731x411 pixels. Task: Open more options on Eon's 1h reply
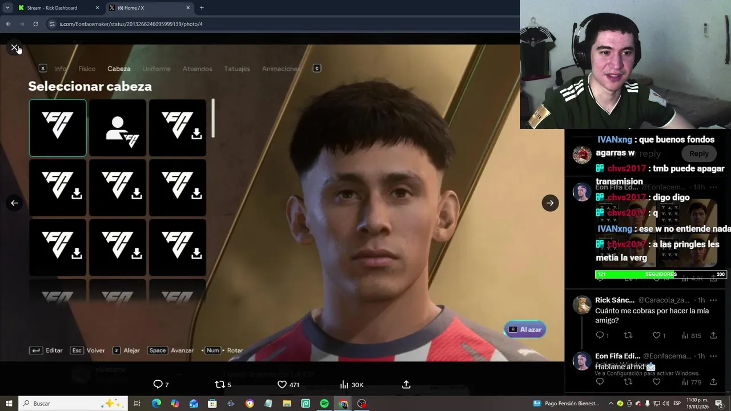[713, 356]
